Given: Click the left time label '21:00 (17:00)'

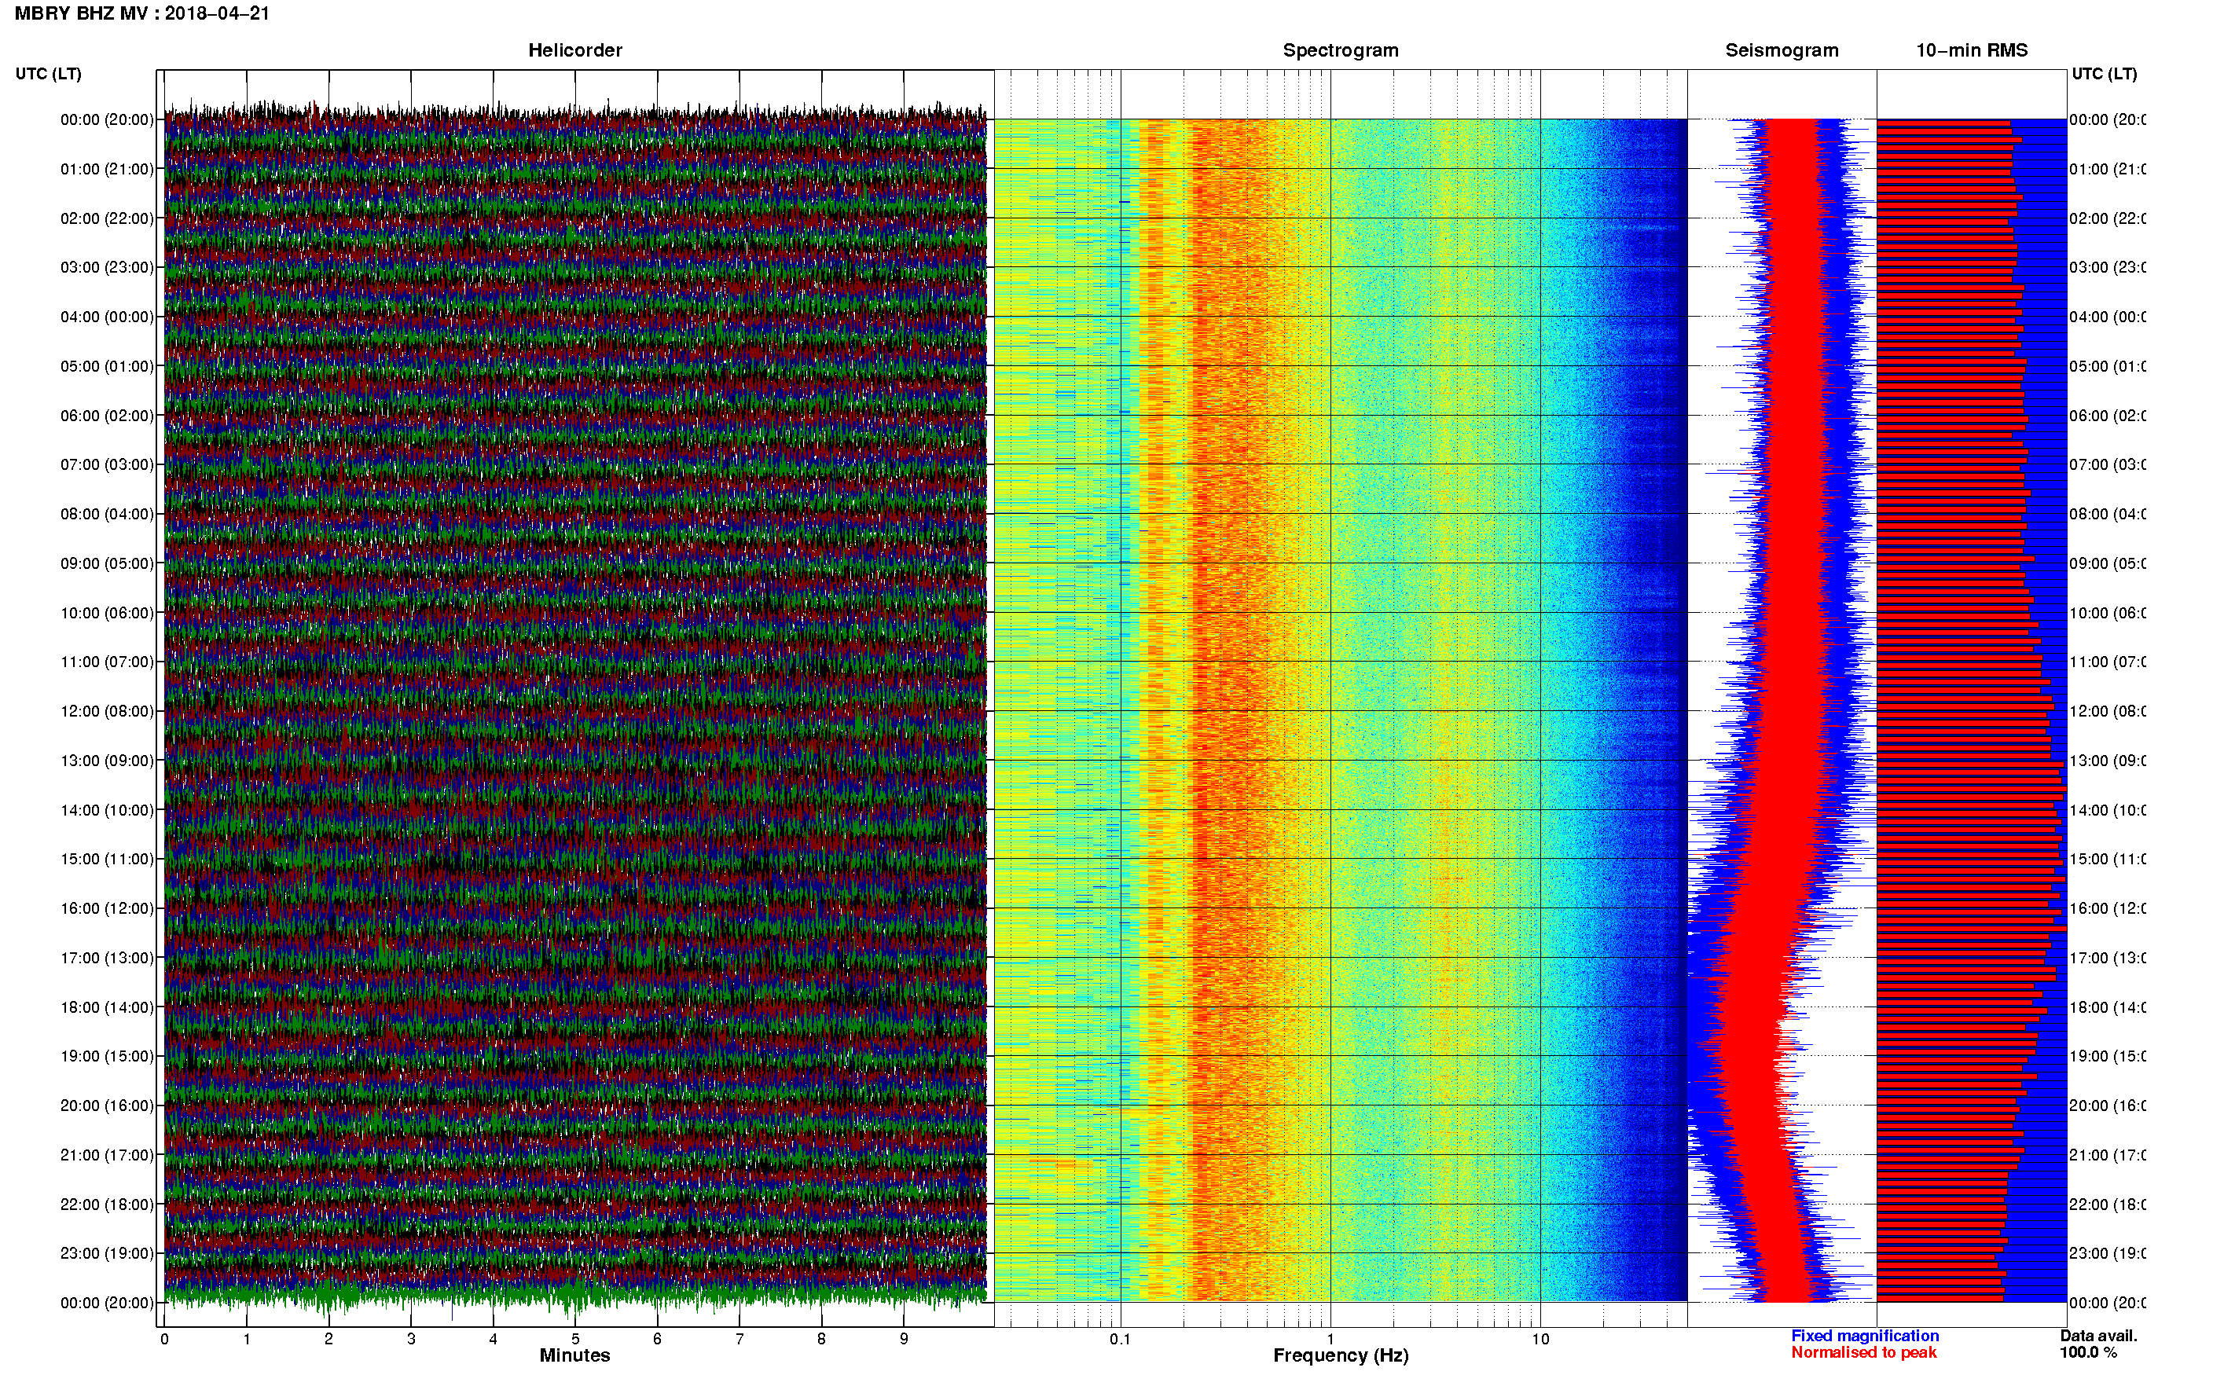Looking at the screenshot, I should click(x=107, y=1155).
